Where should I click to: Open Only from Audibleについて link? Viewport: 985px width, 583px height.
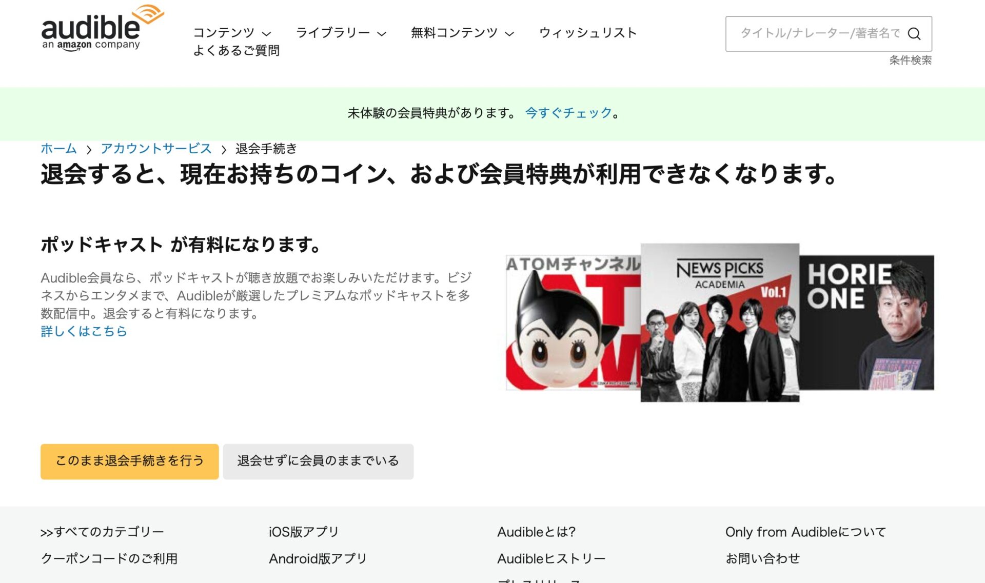click(805, 532)
